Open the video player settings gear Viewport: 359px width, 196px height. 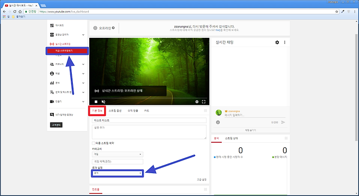pyautogui.click(x=196, y=101)
